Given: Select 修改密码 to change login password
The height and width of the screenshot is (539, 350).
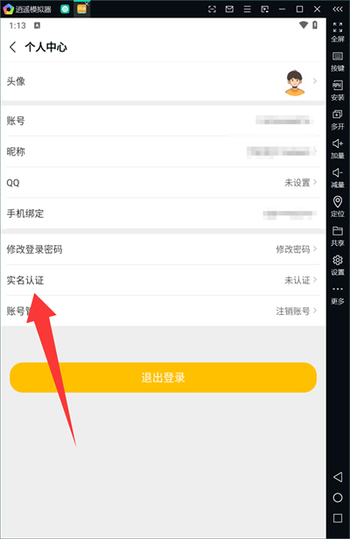Looking at the screenshot, I should click(x=293, y=249).
